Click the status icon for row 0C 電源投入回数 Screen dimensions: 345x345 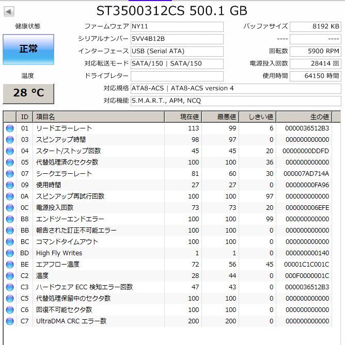(10, 208)
